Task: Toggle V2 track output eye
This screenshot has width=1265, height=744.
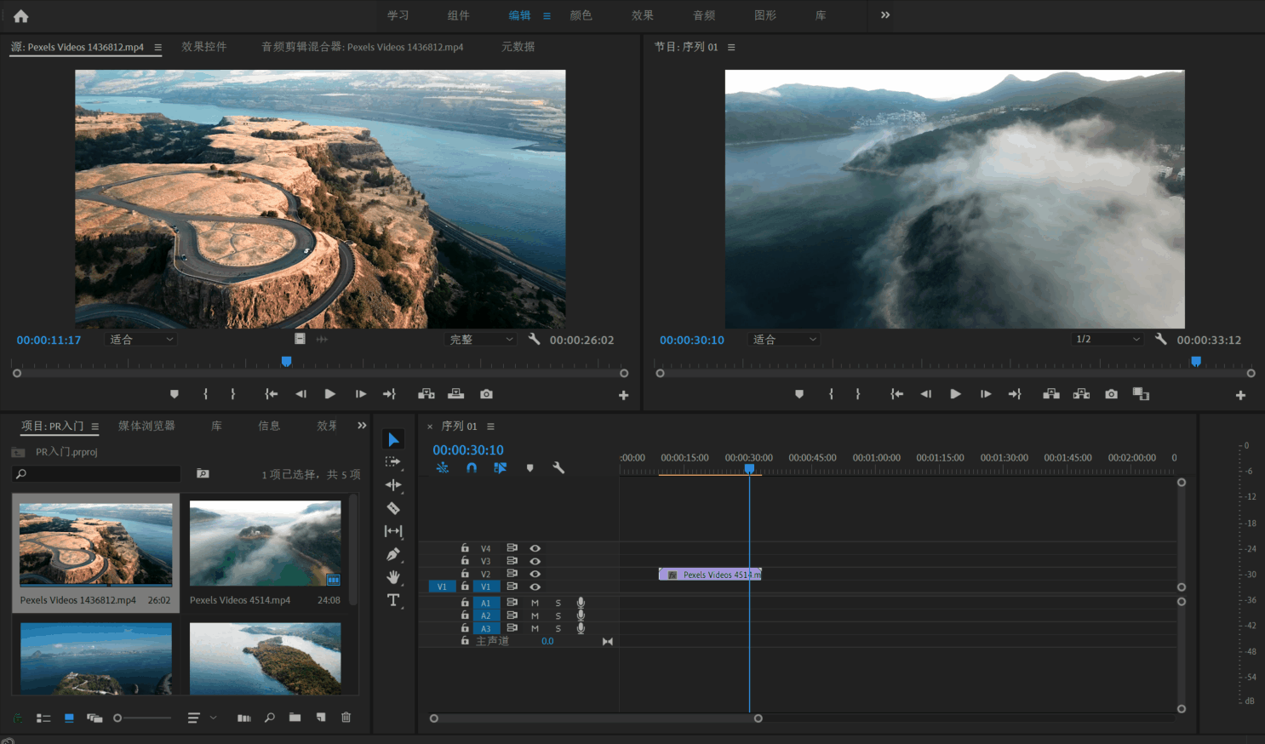Action: [535, 574]
